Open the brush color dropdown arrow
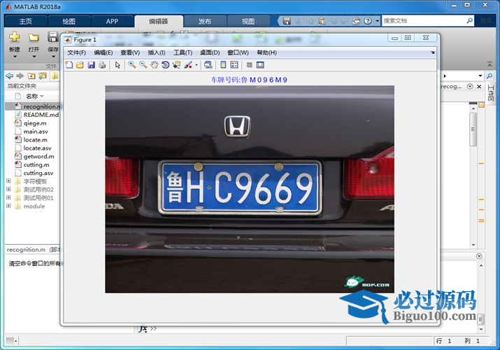 click(x=197, y=65)
